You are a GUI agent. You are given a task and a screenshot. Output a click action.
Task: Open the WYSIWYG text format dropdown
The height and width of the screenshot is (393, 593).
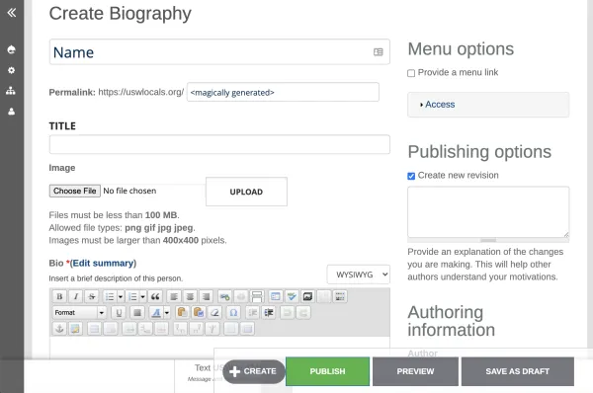358,275
